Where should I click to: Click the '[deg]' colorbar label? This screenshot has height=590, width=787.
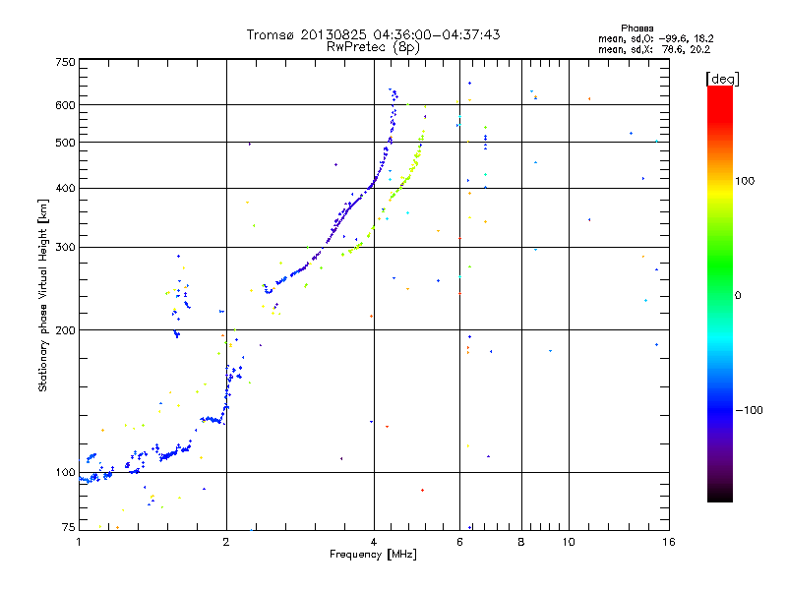point(722,79)
